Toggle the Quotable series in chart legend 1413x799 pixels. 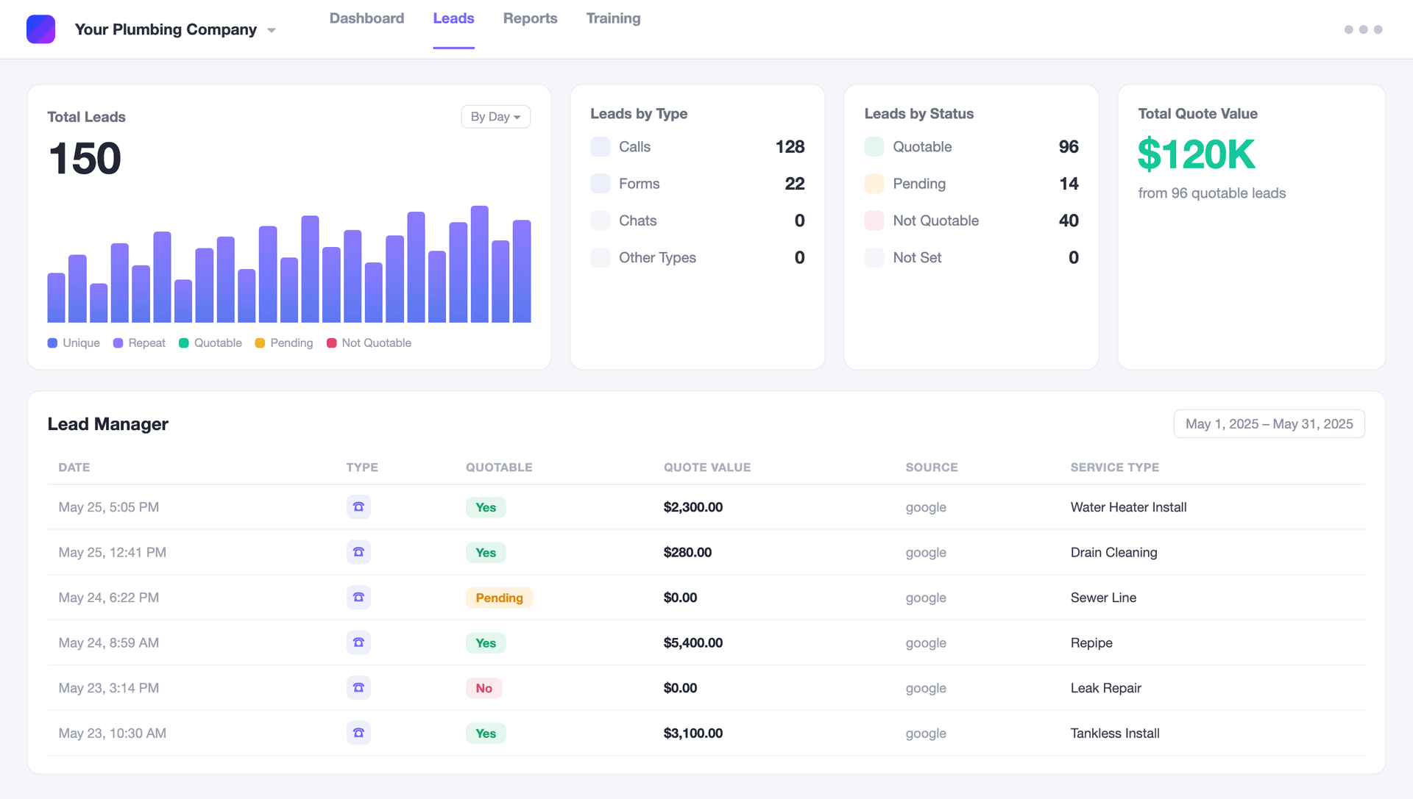coord(210,343)
